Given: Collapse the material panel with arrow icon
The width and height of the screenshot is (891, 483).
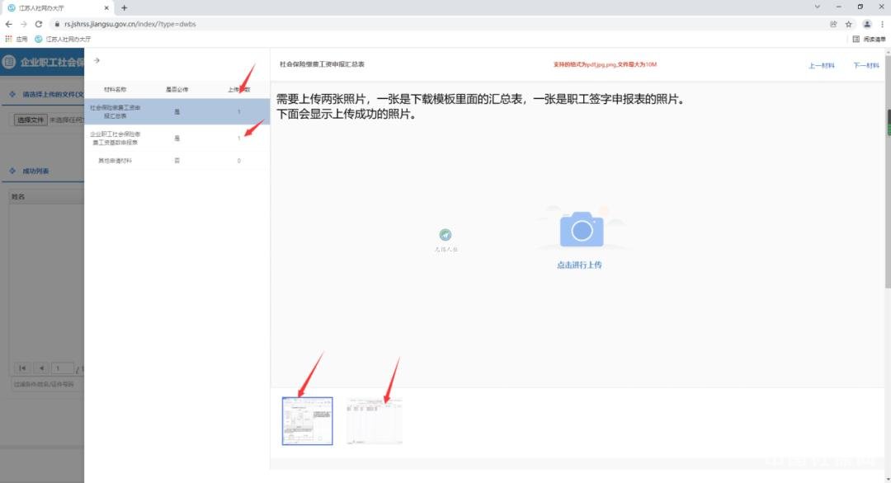Looking at the screenshot, I should point(97,60).
